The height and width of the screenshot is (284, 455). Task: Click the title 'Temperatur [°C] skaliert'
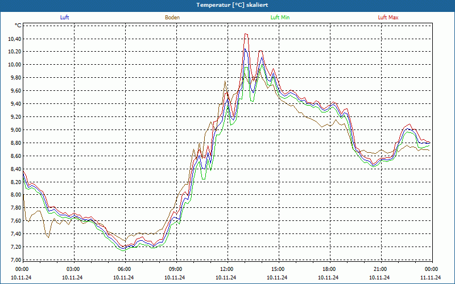(x=232, y=5)
